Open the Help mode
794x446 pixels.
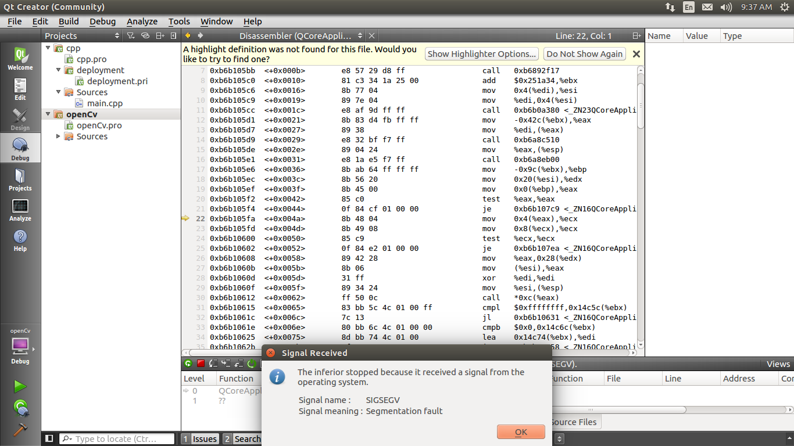[x=20, y=240]
